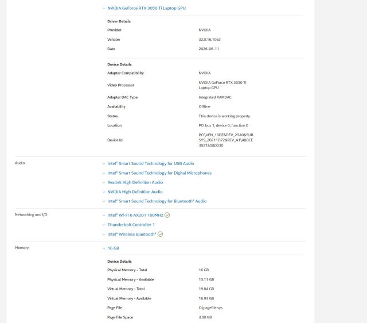Open Intel Wireless Bluetooth link
367x323 pixels.
pos(131,234)
